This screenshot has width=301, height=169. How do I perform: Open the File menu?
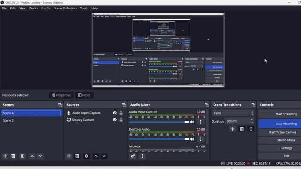[x=4, y=8]
